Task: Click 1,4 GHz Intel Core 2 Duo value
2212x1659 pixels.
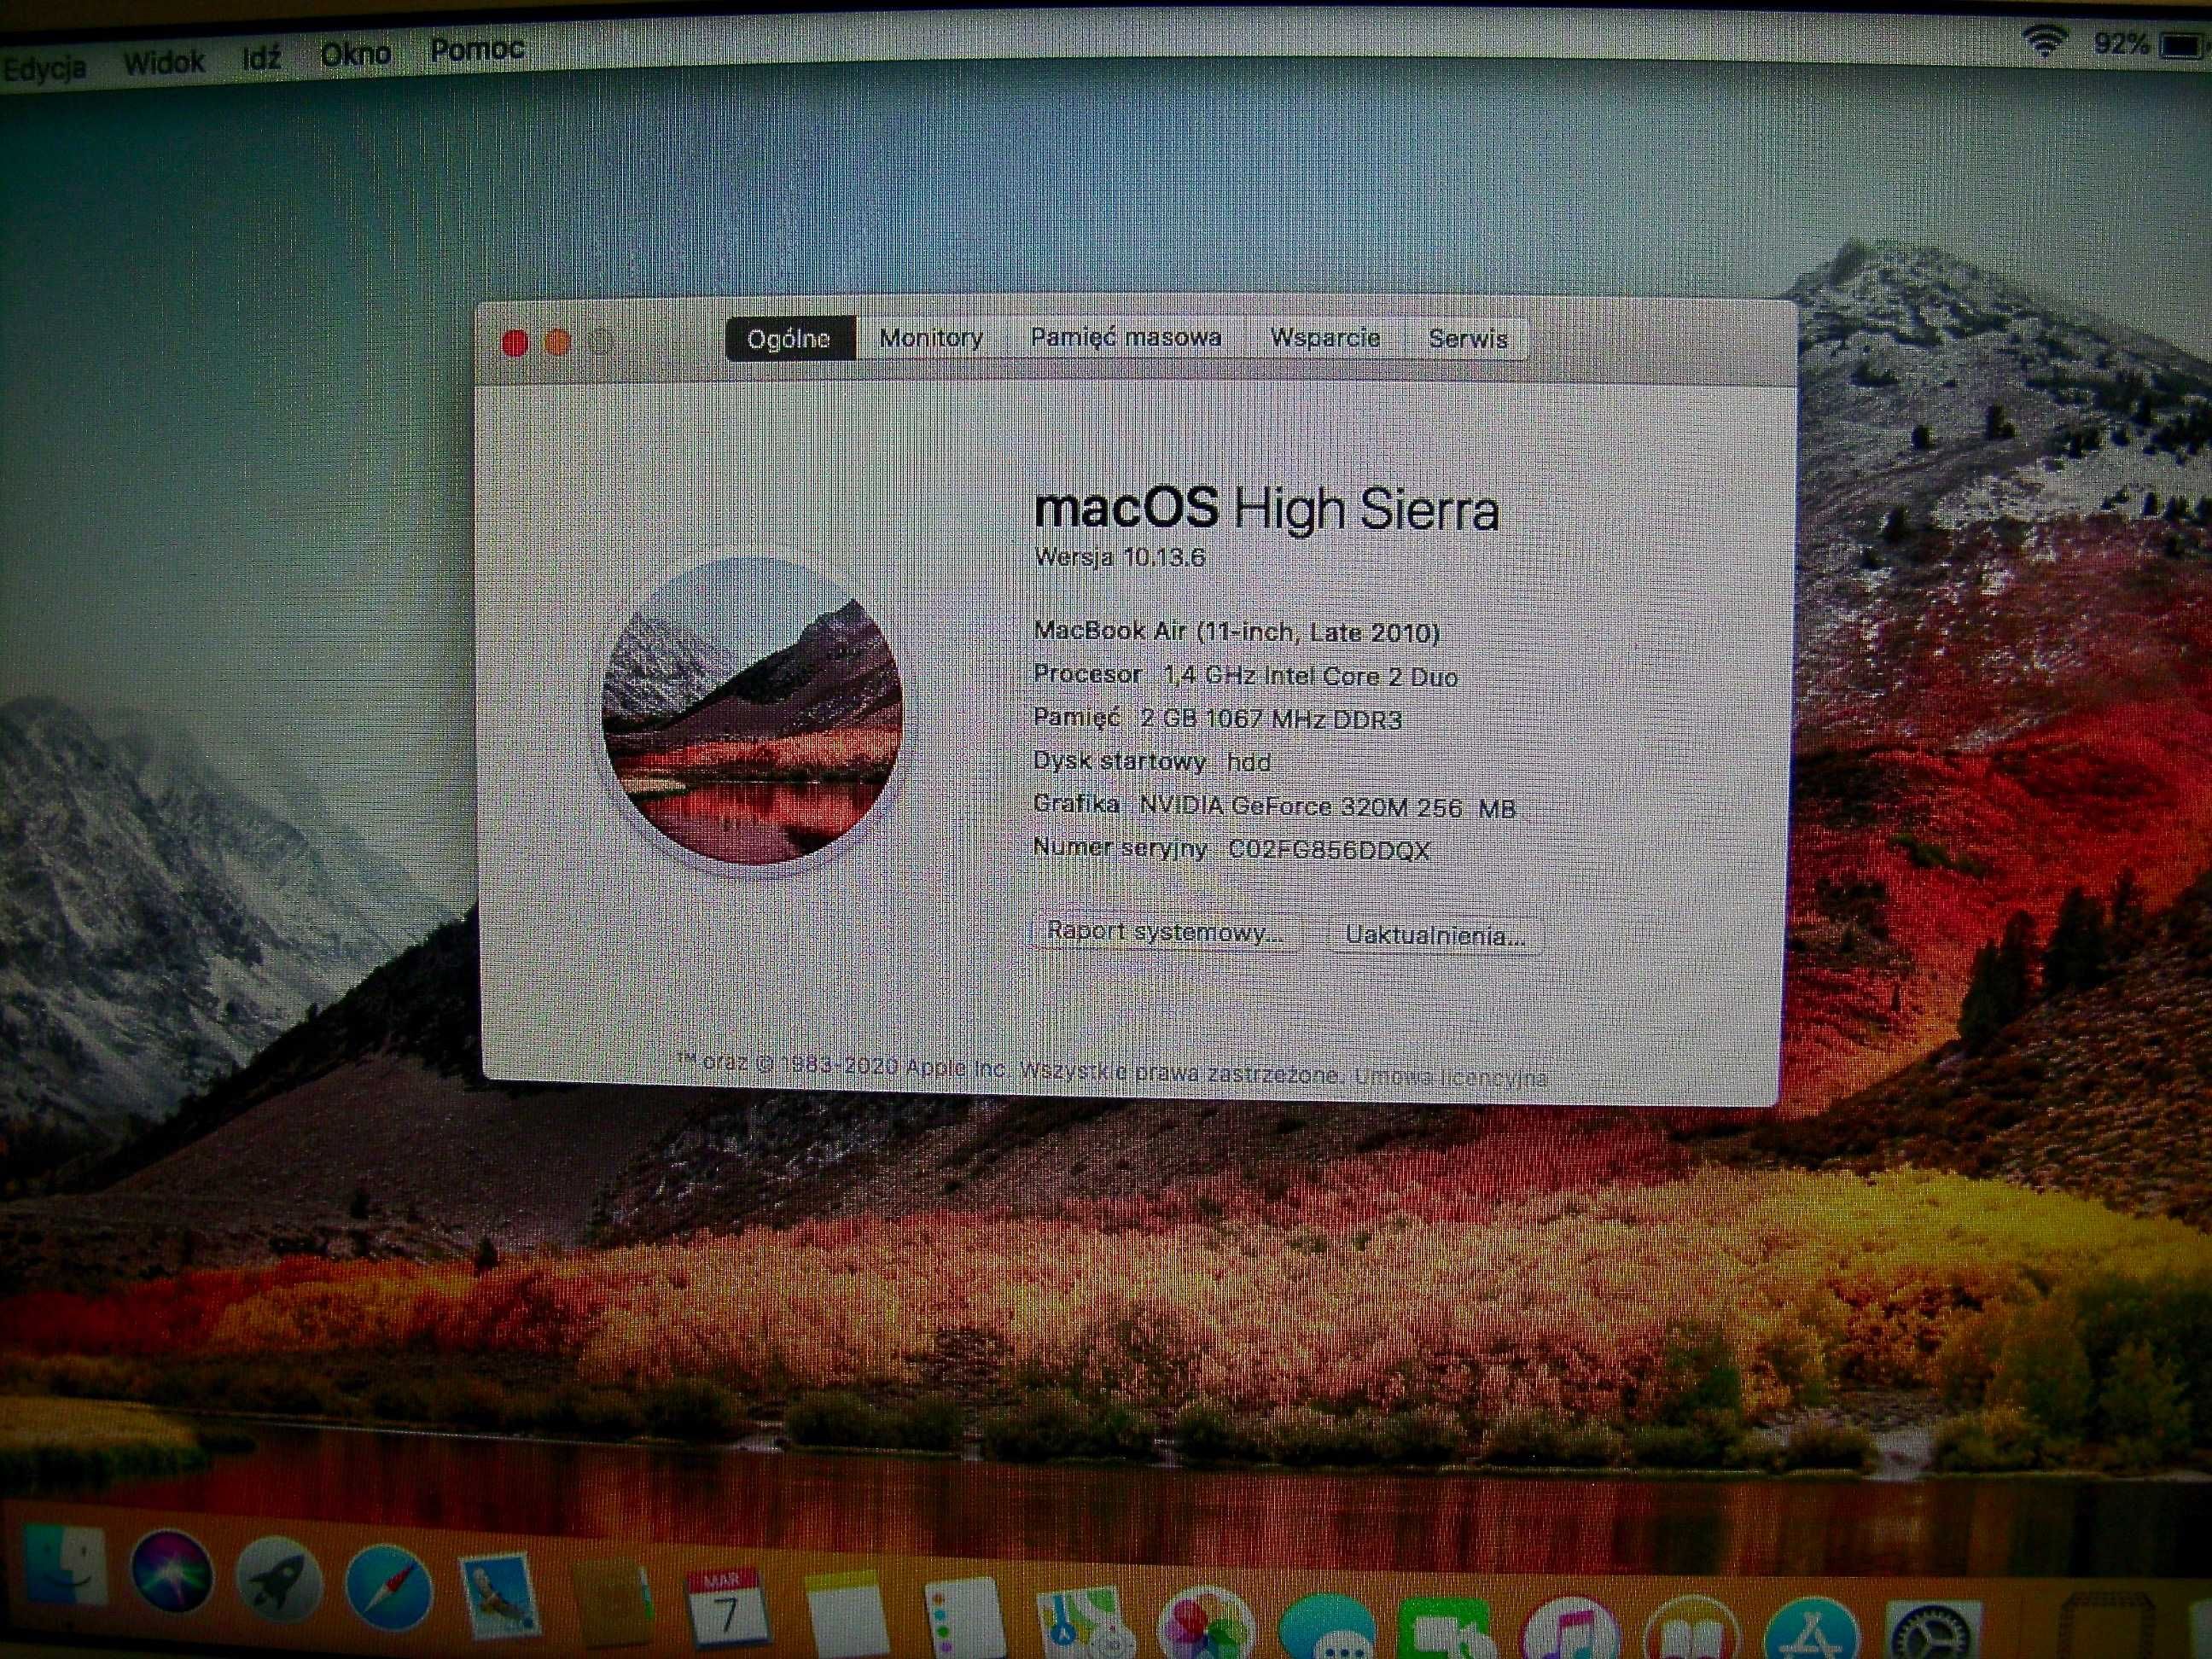Action: pos(1311,676)
